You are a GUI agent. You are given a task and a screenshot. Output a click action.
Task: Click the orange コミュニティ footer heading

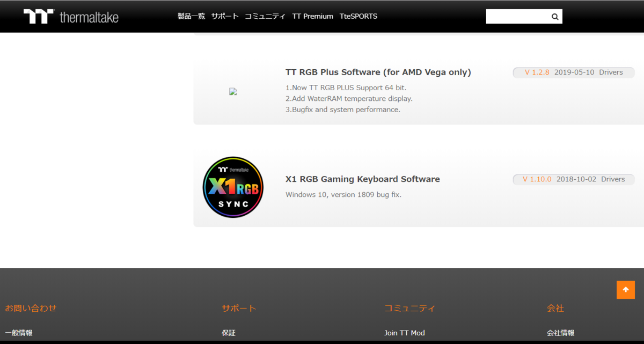click(x=409, y=308)
